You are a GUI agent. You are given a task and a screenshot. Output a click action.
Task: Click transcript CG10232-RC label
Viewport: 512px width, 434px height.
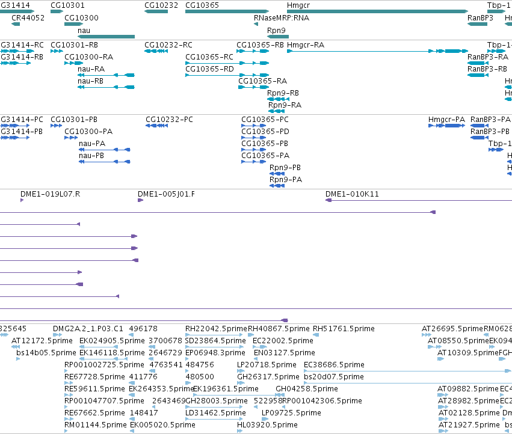168,44
